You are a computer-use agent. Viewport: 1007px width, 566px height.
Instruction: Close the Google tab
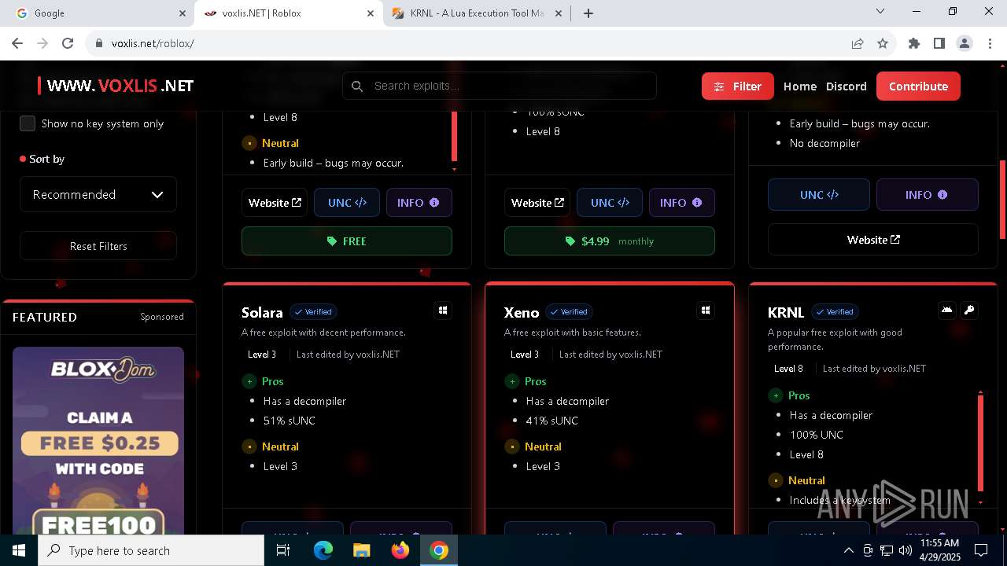pos(183,13)
